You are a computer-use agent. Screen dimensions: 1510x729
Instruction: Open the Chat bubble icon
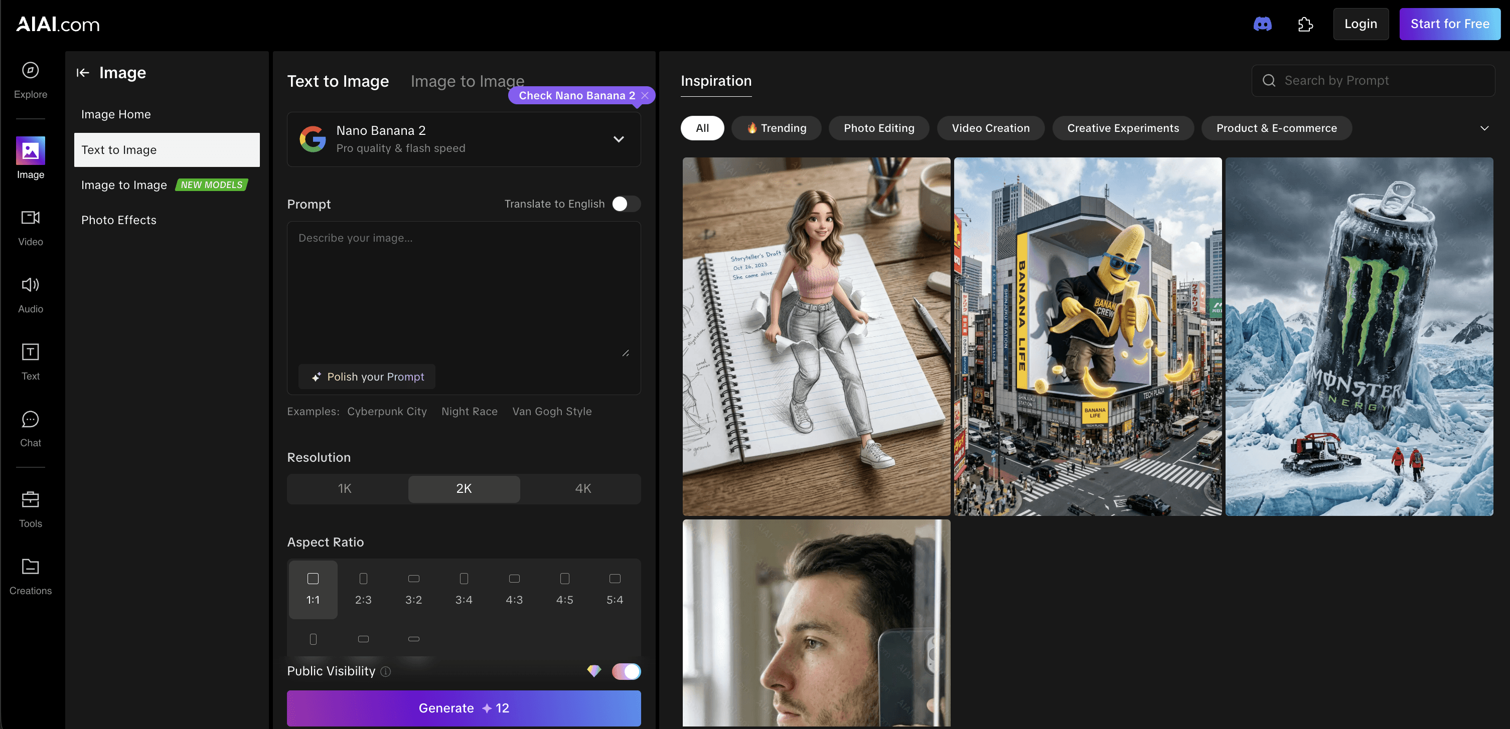31,420
